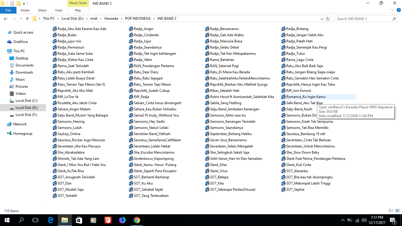Launch Microsoft Edge from taskbar
Viewport: 402px width, 226px height.
[50, 220]
